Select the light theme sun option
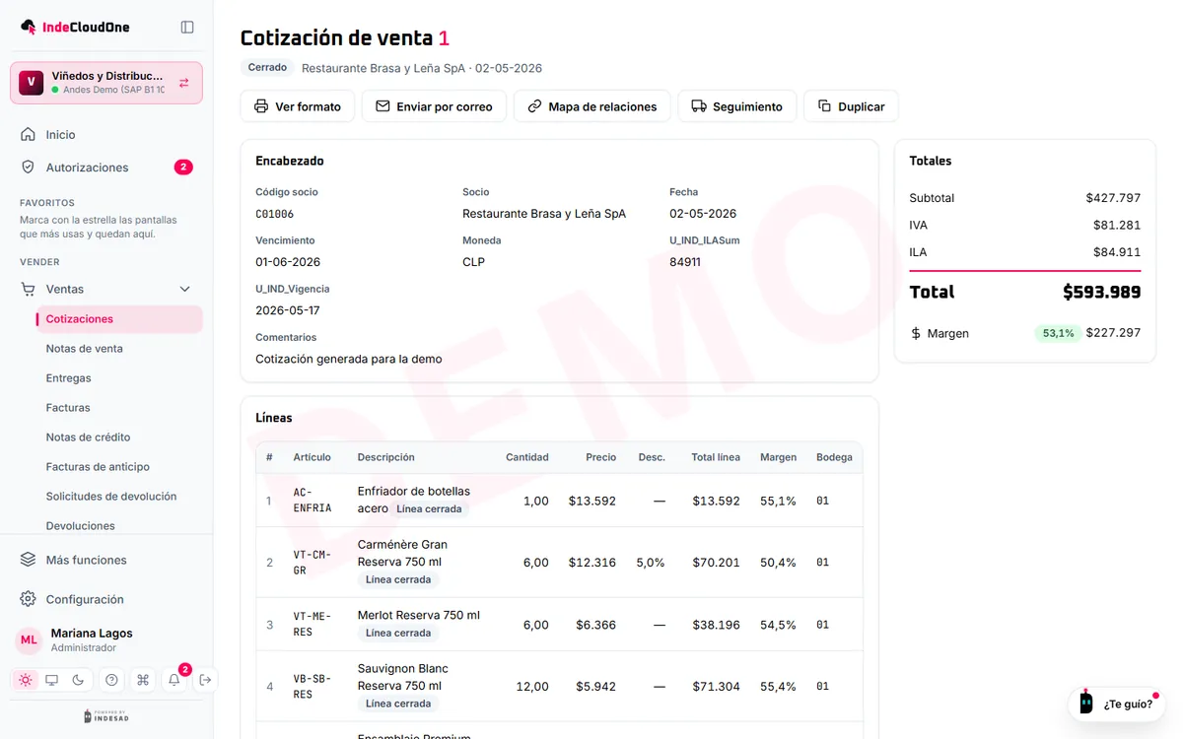This screenshot has width=1183, height=739. tap(26, 680)
